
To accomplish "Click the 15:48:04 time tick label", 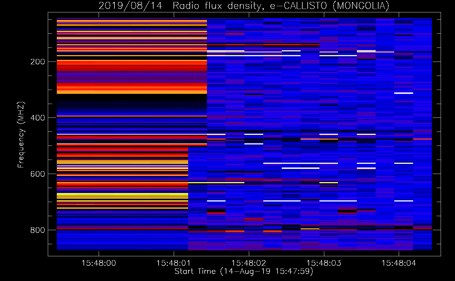I will coord(399,263).
